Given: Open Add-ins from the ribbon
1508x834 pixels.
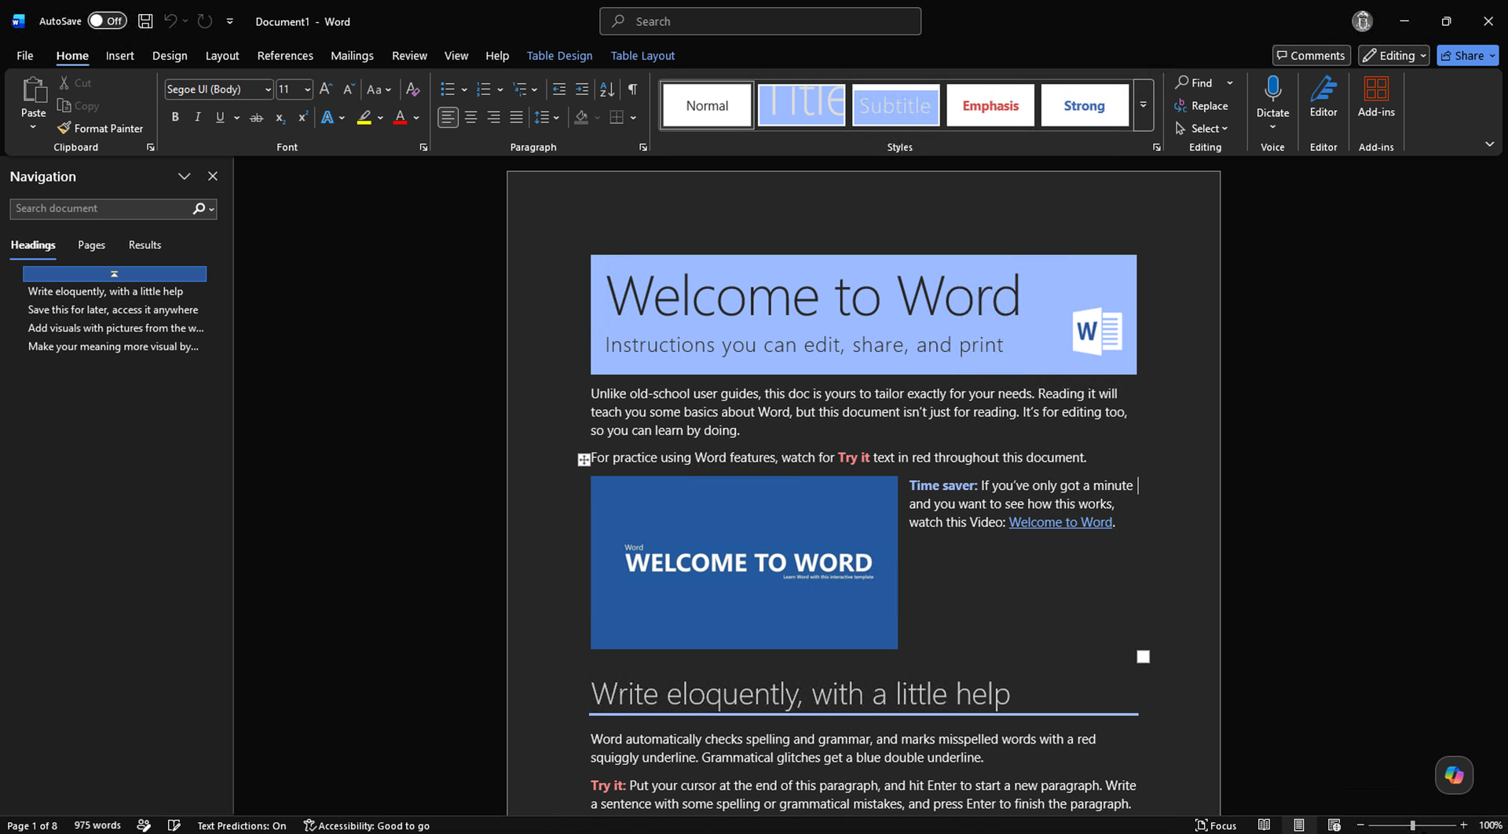Looking at the screenshot, I should click(x=1376, y=97).
